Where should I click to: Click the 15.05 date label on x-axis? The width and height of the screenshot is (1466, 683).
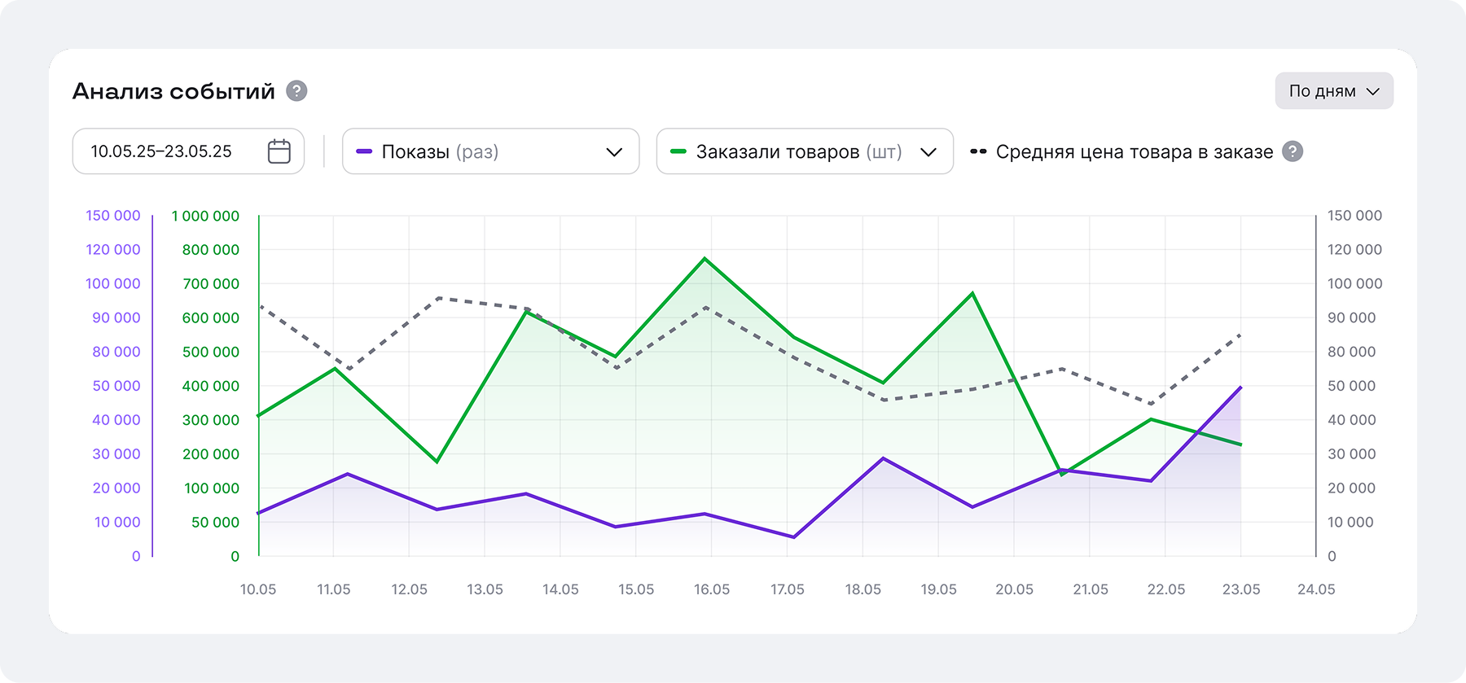point(636,589)
